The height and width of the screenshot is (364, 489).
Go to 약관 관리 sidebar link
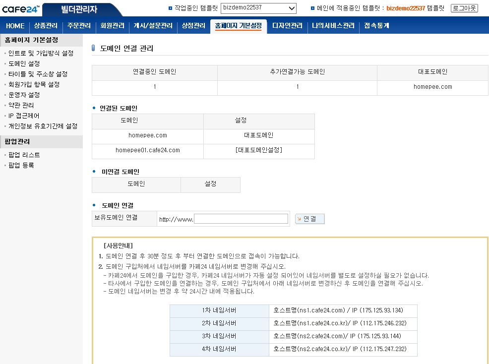tap(21, 105)
